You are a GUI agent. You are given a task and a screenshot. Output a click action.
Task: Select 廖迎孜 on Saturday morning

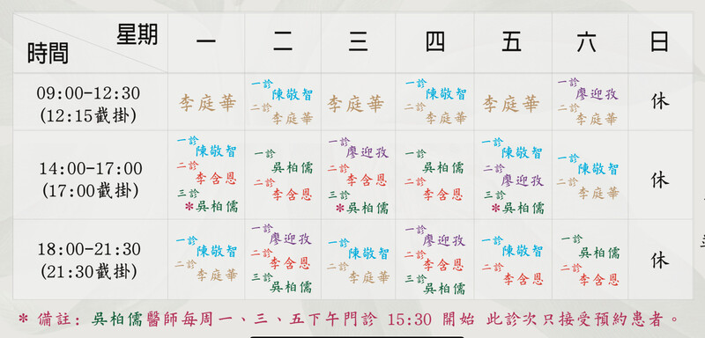[597, 94]
